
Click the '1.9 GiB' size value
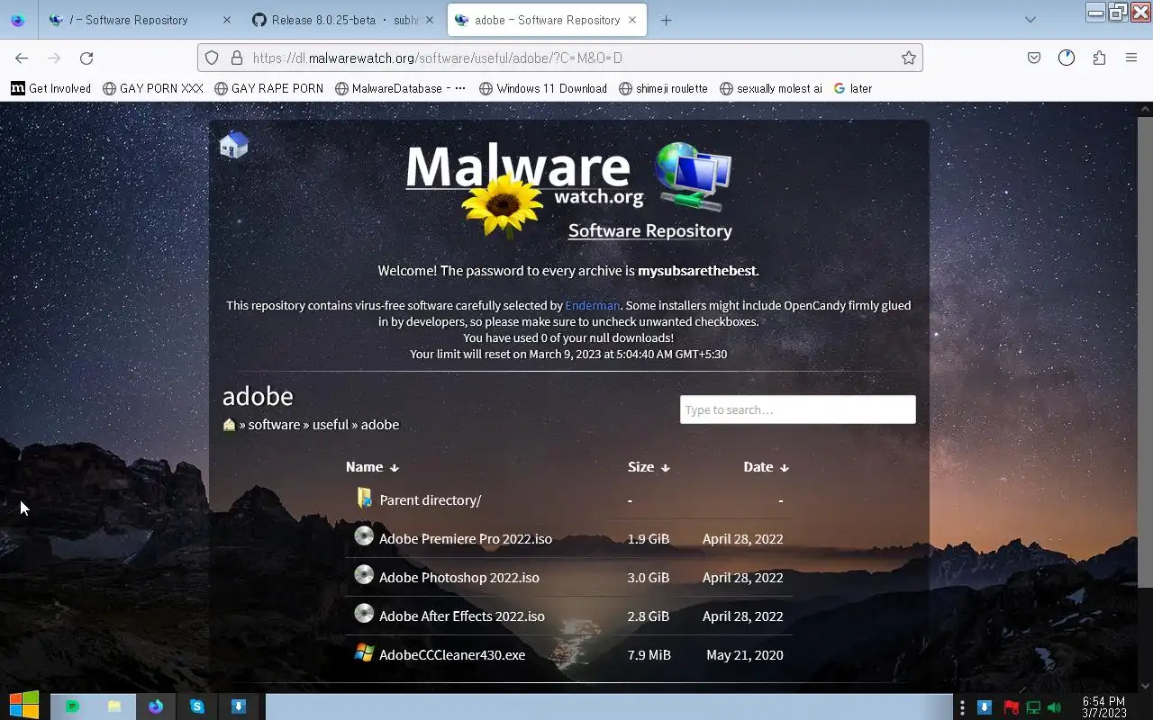(x=649, y=538)
